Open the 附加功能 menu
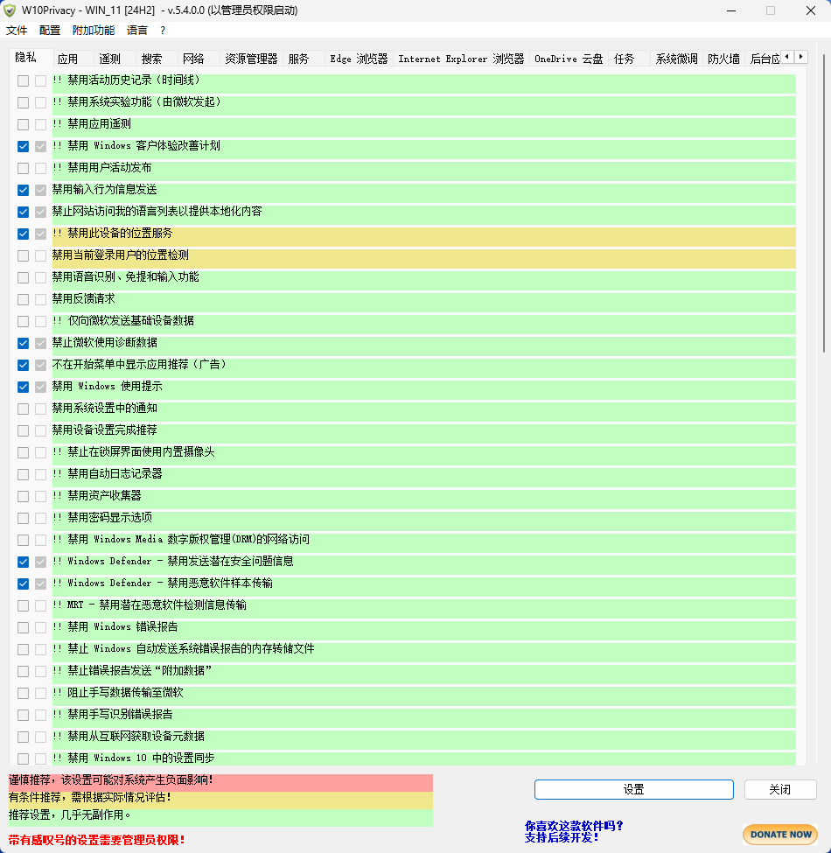Screen dimensions: 831x853 point(94,31)
